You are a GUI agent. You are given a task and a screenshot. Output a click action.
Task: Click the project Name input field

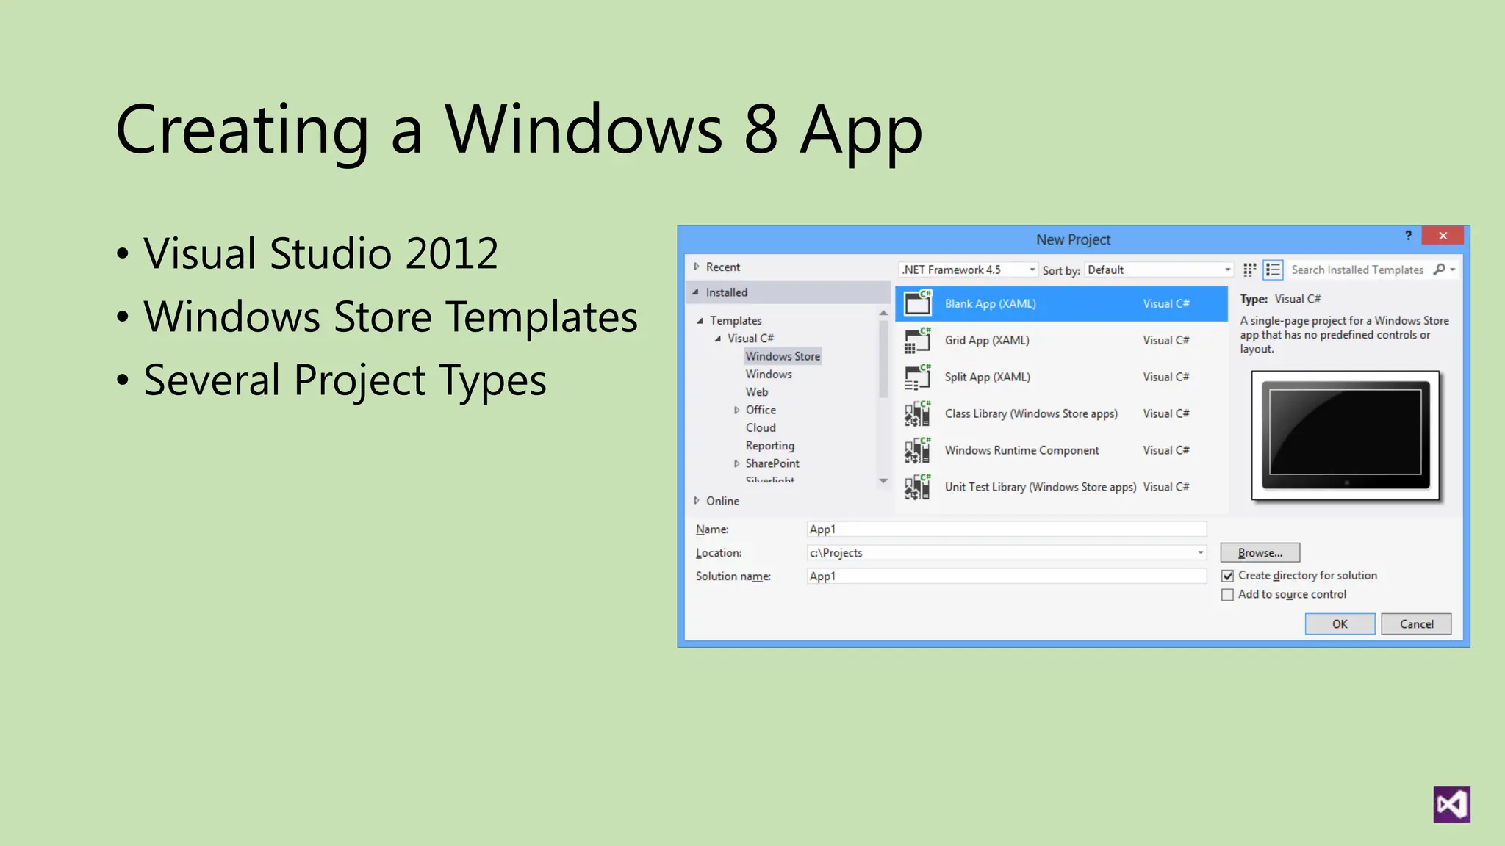click(x=1006, y=529)
